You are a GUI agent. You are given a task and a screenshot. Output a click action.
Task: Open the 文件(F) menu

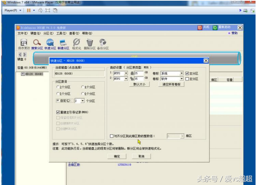(x=22, y=33)
